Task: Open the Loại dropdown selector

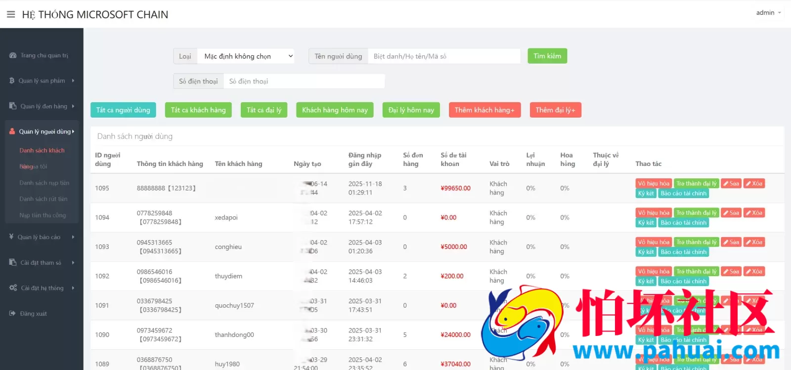Action: [x=246, y=56]
